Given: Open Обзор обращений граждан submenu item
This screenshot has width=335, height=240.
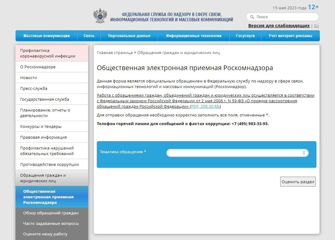Looking at the screenshot, I should (x=52, y=213).
